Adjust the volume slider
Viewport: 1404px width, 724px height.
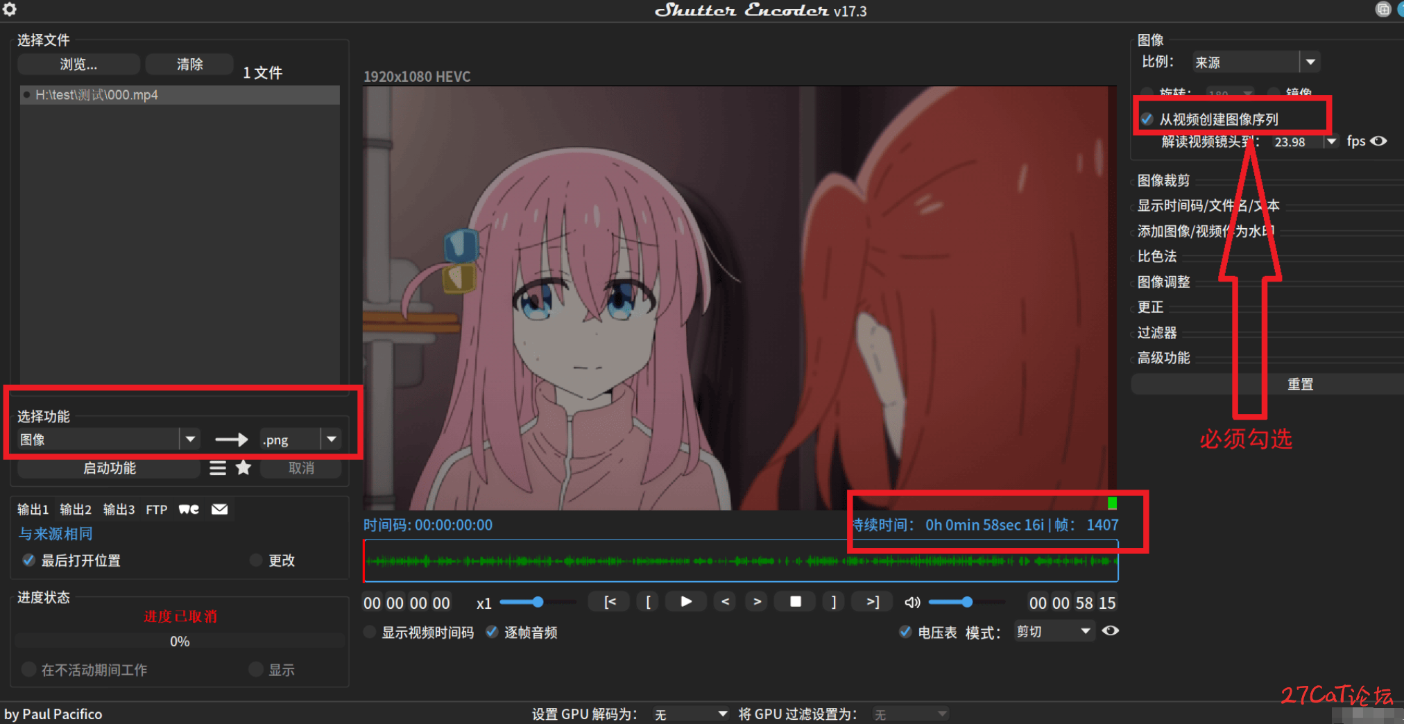point(966,602)
